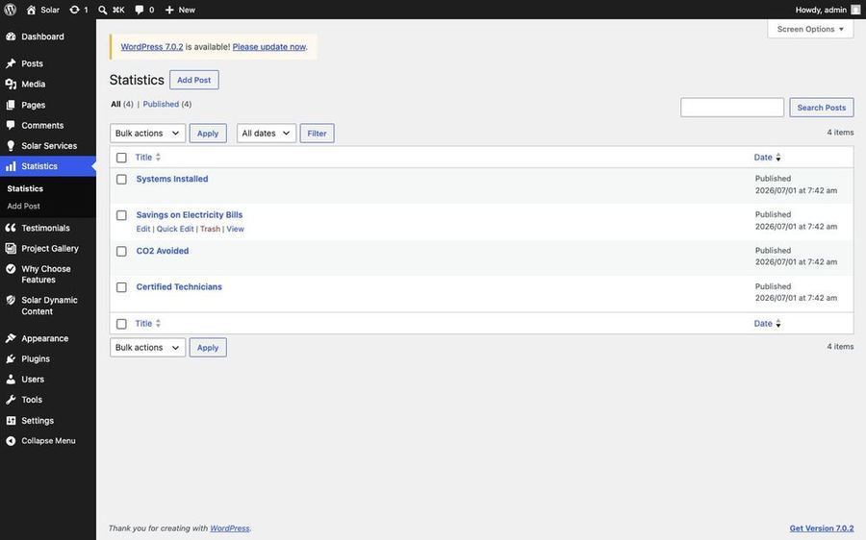Click the plus icon next to New
Image resolution: width=866 pixels, height=540 pixels.
169,10
